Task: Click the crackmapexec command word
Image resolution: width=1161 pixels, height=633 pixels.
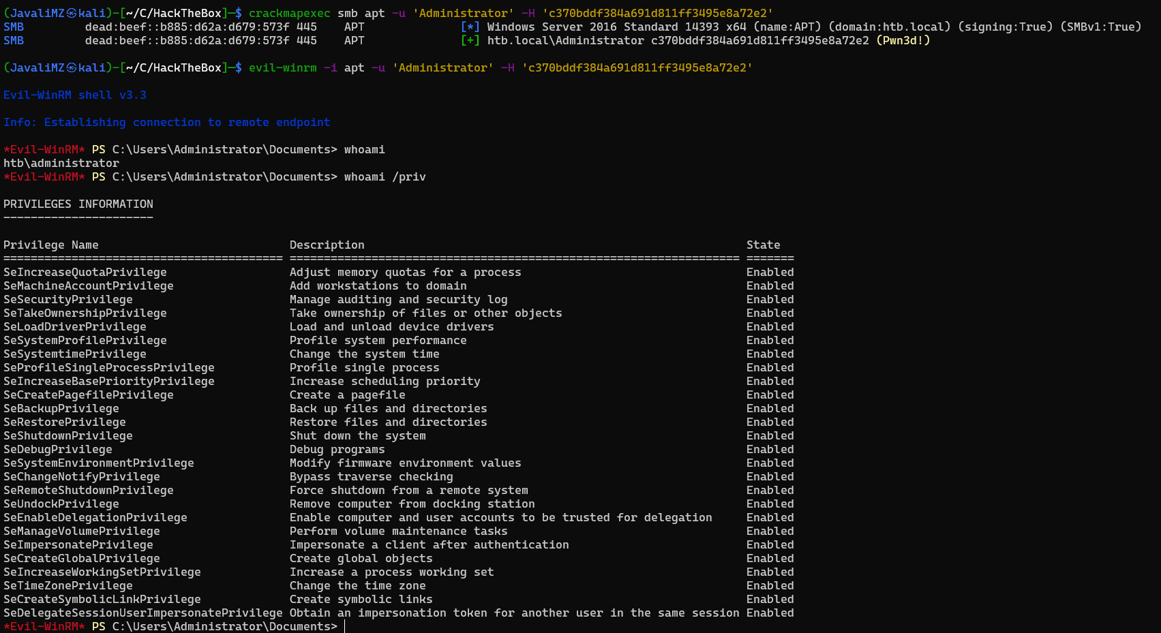Action: point(290,13)
